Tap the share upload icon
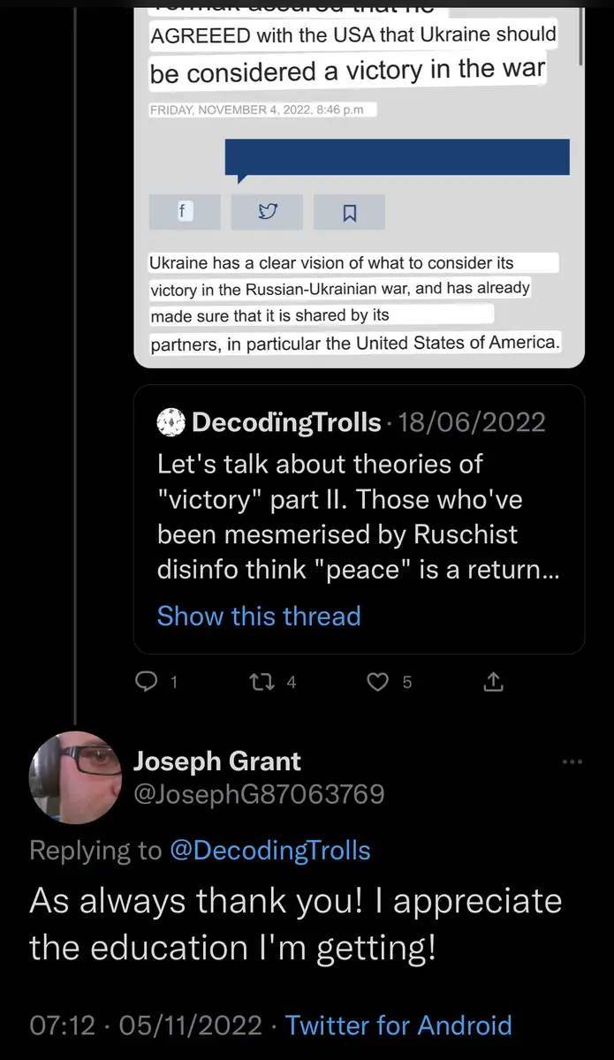 point(493,682)
